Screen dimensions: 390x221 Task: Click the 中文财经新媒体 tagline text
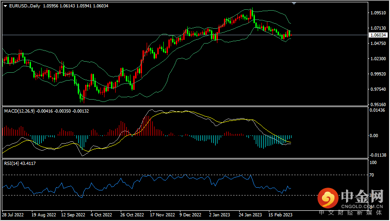coord(351,213)
